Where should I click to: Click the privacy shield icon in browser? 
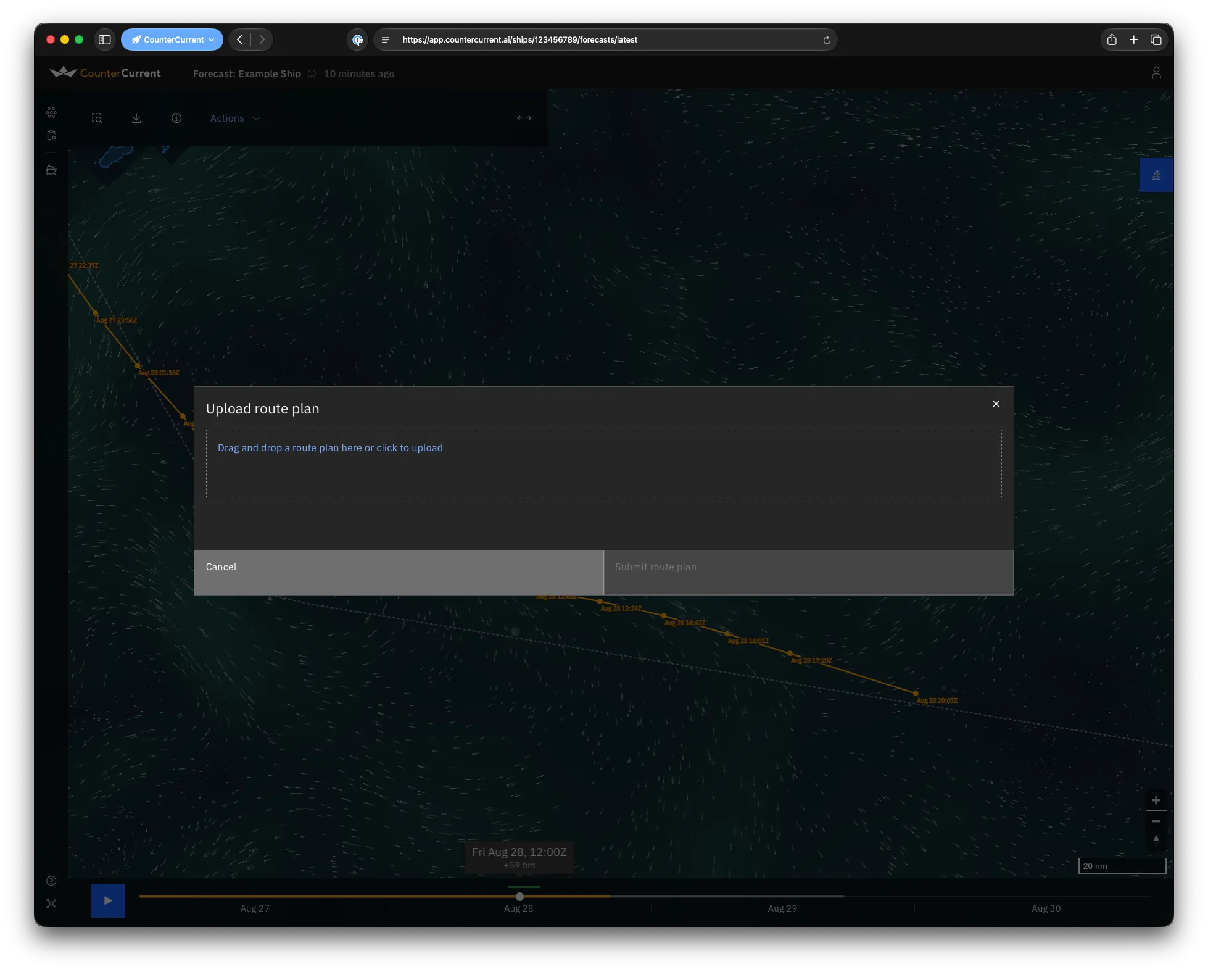[358, 39]
